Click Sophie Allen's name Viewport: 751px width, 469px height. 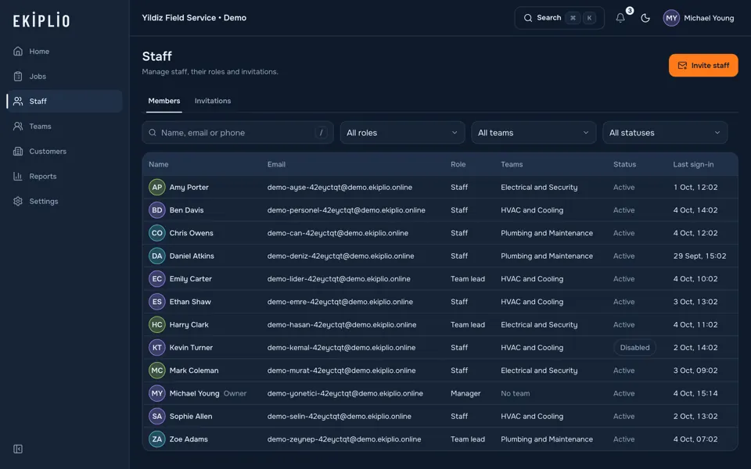click(191, 417)
